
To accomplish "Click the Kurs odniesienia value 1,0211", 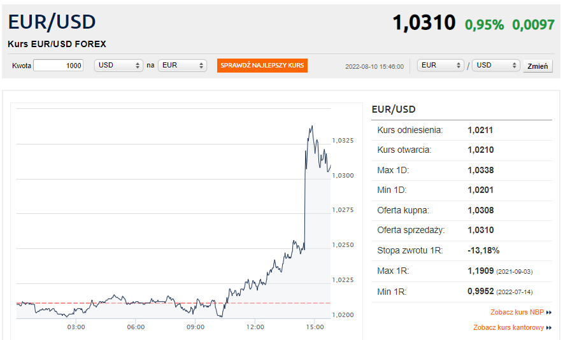I will click(480, 130).
